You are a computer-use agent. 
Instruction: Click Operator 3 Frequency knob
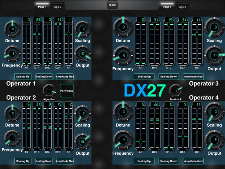point(123,55)
